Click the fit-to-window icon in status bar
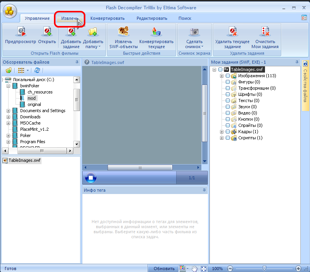The height and width of the screenshot is (272, 310). coord(204,269)
